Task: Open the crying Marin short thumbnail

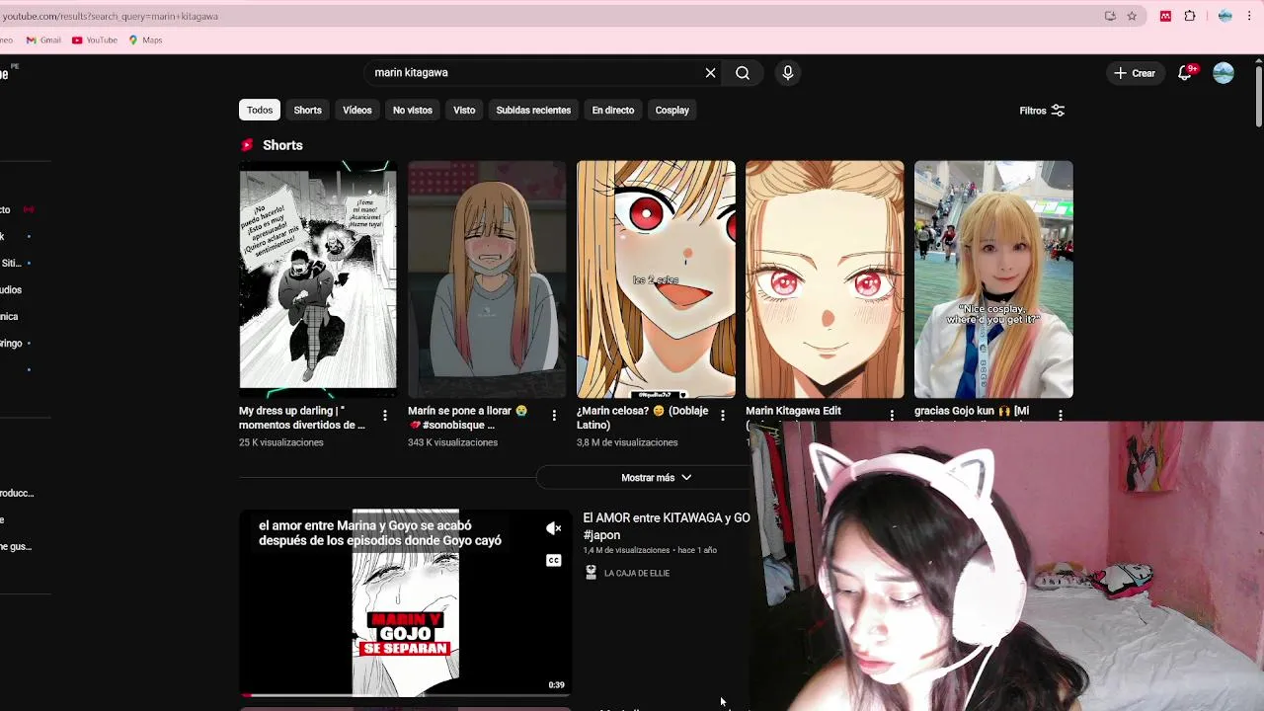Action: pyautogui.click(x=487, y=279)
